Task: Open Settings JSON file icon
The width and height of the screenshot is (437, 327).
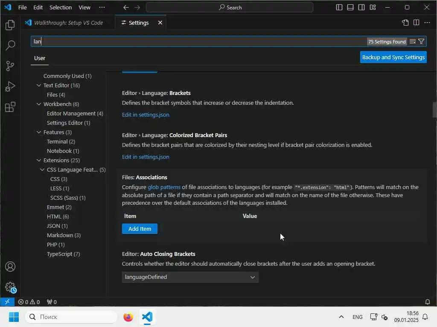Action: coord(405,23)
